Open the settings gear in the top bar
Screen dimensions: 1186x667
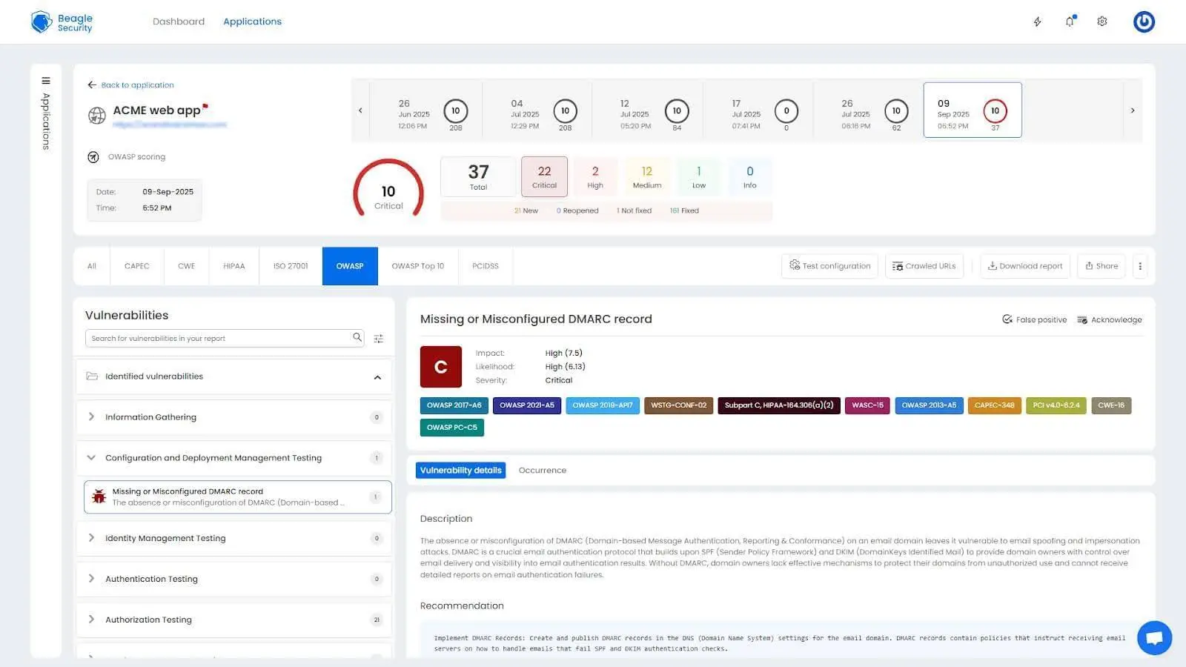click(x=1102, y=21)
